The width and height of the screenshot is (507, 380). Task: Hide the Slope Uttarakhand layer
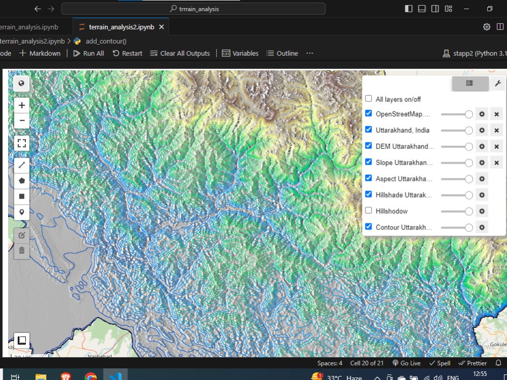click(x=368, y=162)
